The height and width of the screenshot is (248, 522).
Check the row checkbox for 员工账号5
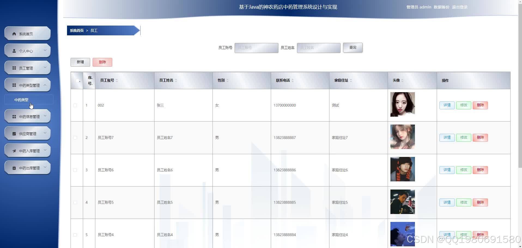coord(75,202)
